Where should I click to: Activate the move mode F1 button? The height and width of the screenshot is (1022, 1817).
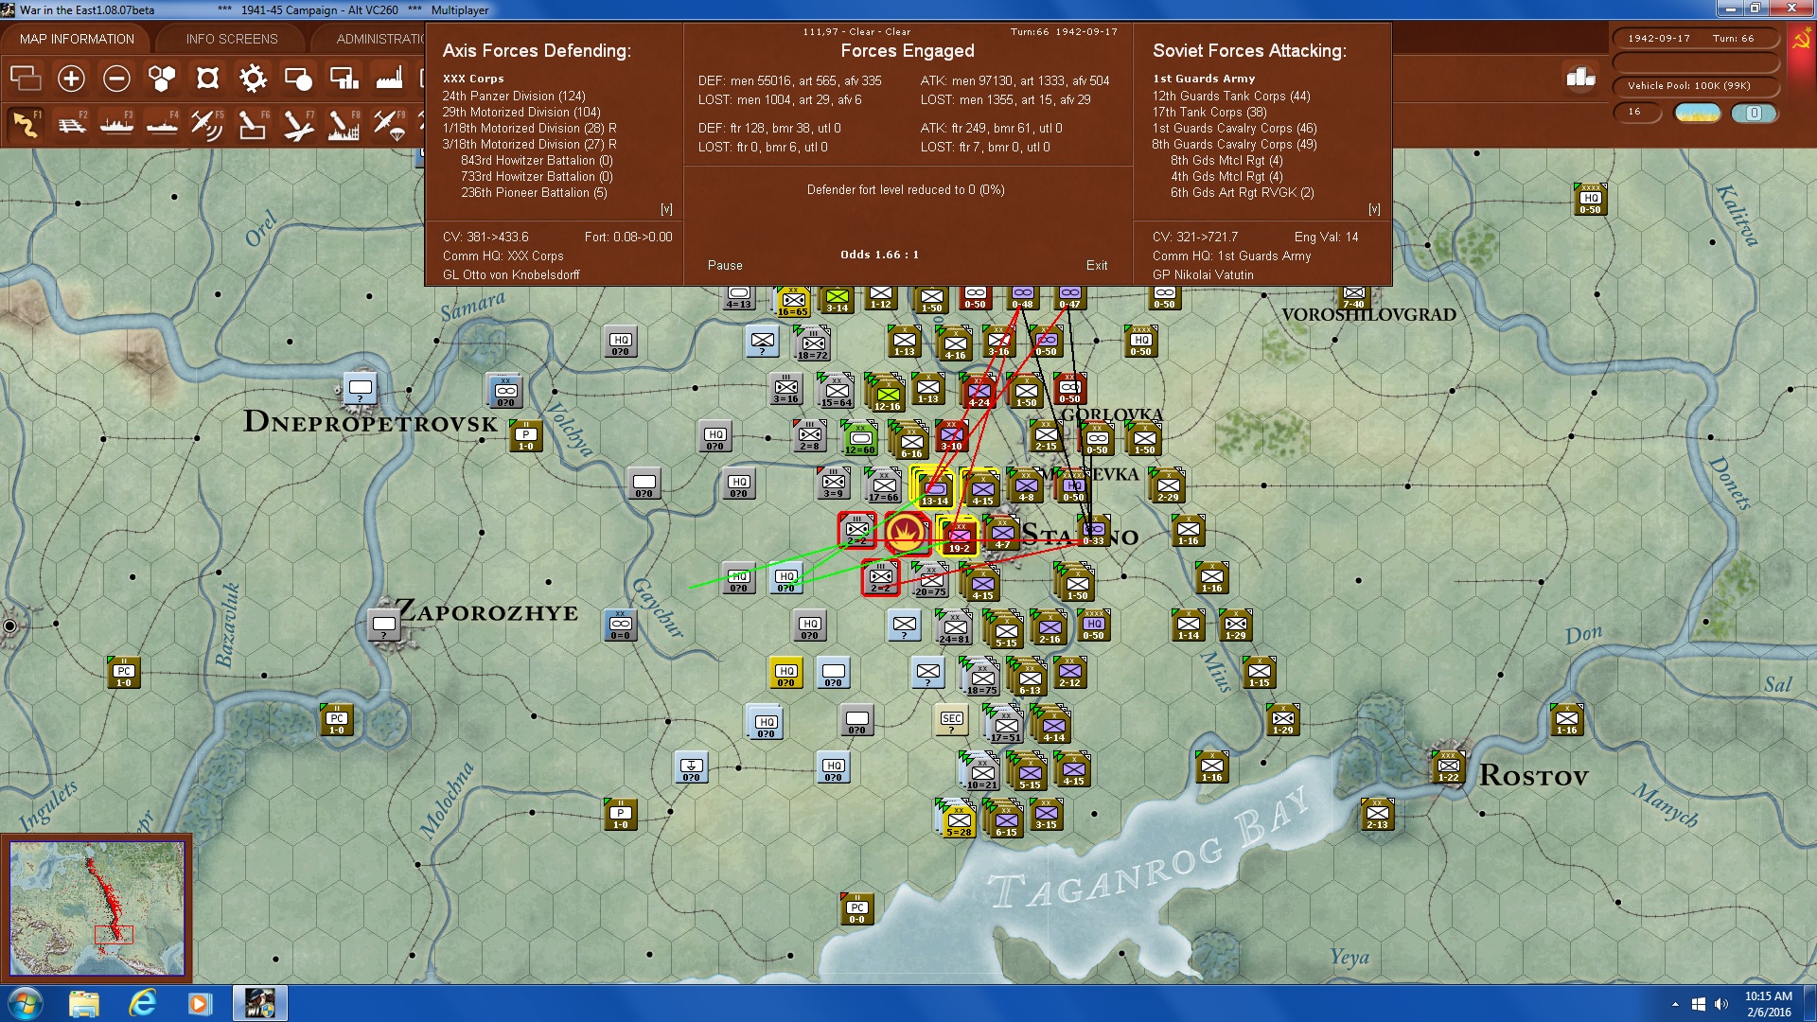26,124
